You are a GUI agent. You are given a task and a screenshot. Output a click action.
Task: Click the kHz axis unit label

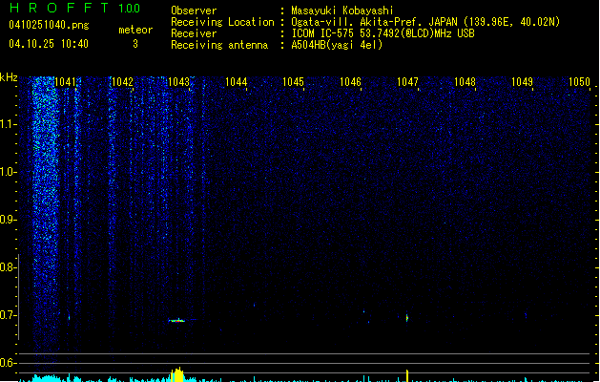coord(9,77)
